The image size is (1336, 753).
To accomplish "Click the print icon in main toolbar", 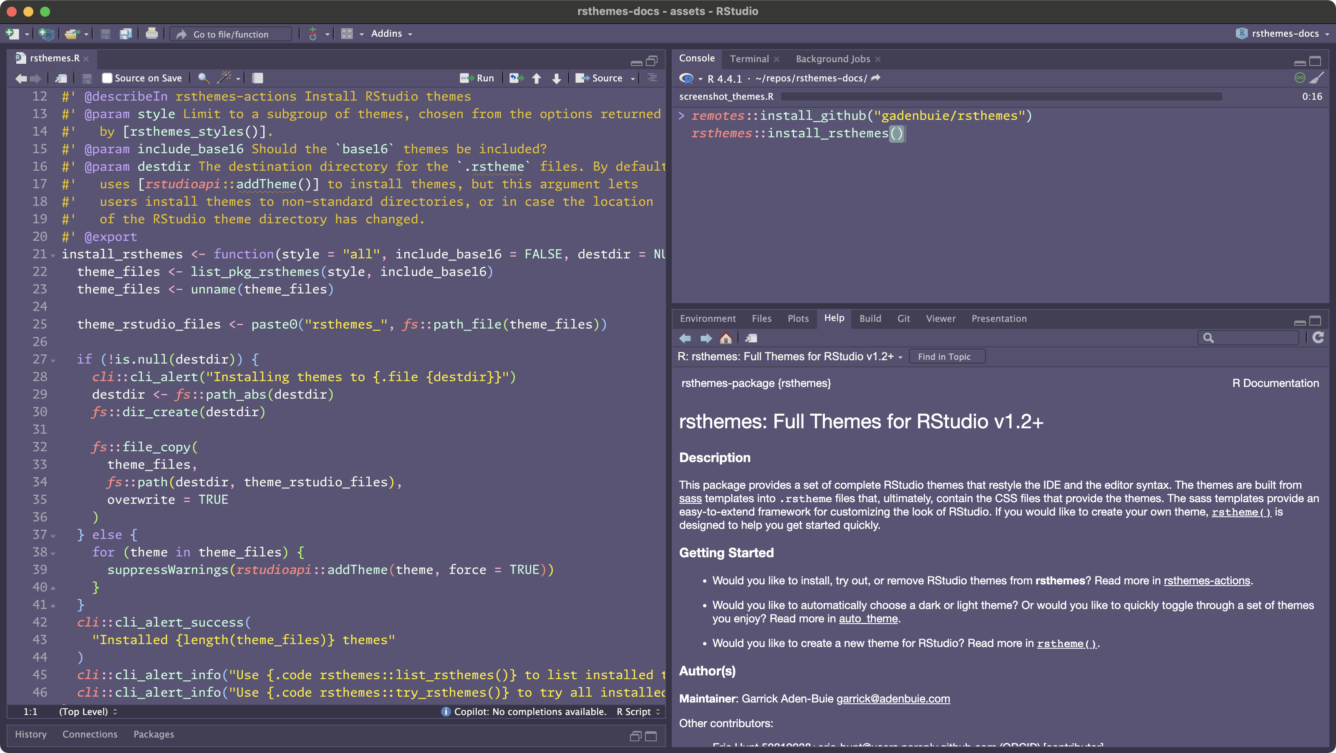I will click(151, 34).
